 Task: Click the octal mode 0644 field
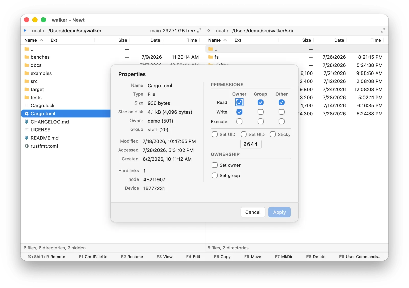[x=251, y=144]
